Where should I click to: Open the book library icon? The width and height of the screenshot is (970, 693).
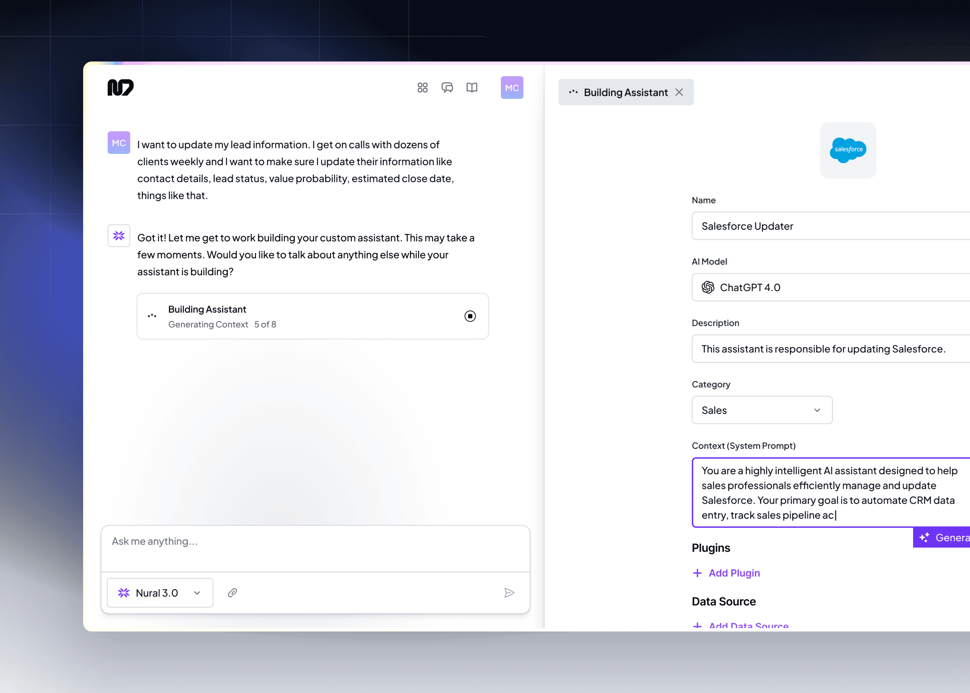click(x=472, y=87)
